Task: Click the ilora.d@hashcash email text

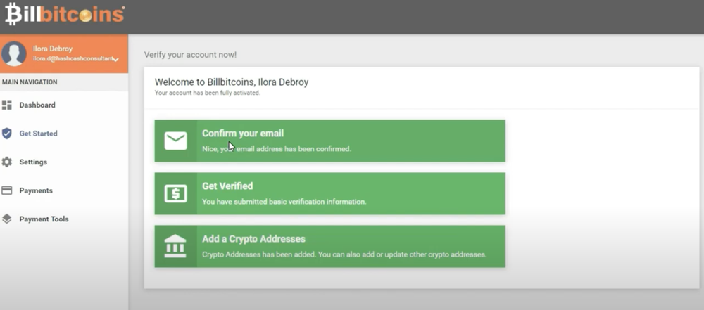Action: coord(73,59)
